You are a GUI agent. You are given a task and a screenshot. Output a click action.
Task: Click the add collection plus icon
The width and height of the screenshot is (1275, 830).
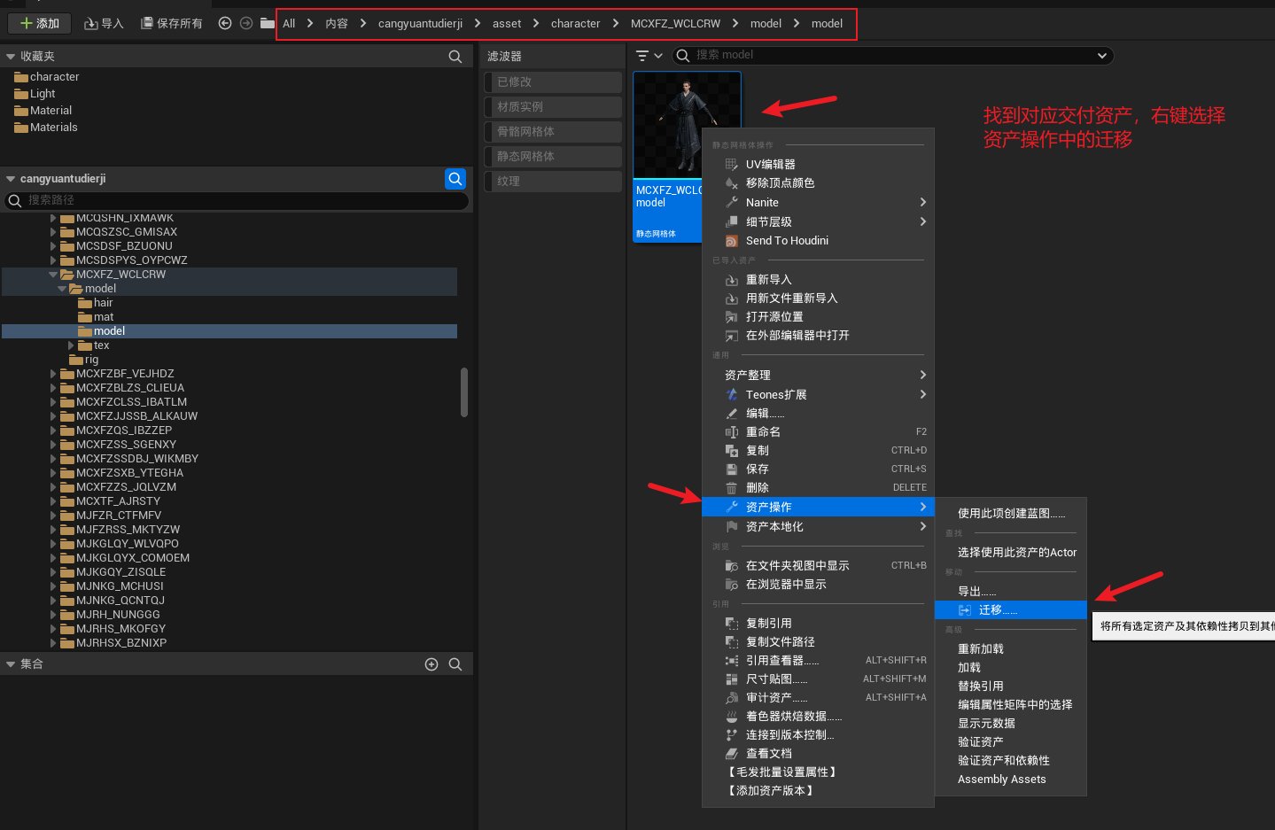431,664
